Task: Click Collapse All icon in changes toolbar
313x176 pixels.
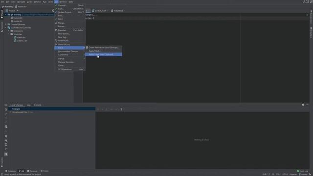Action: (6, 149)
